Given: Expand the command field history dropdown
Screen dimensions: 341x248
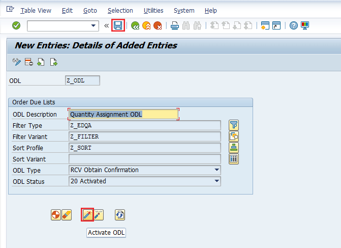Looking at the screenshot, I should (x=94, y=25).
